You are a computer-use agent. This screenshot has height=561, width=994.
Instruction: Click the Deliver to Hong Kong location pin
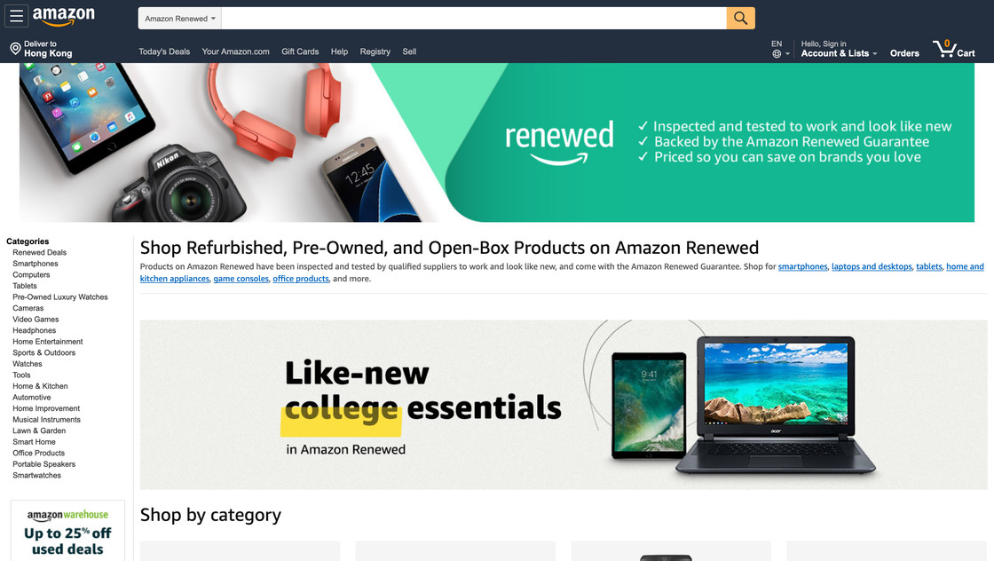[x=16, y=49]
